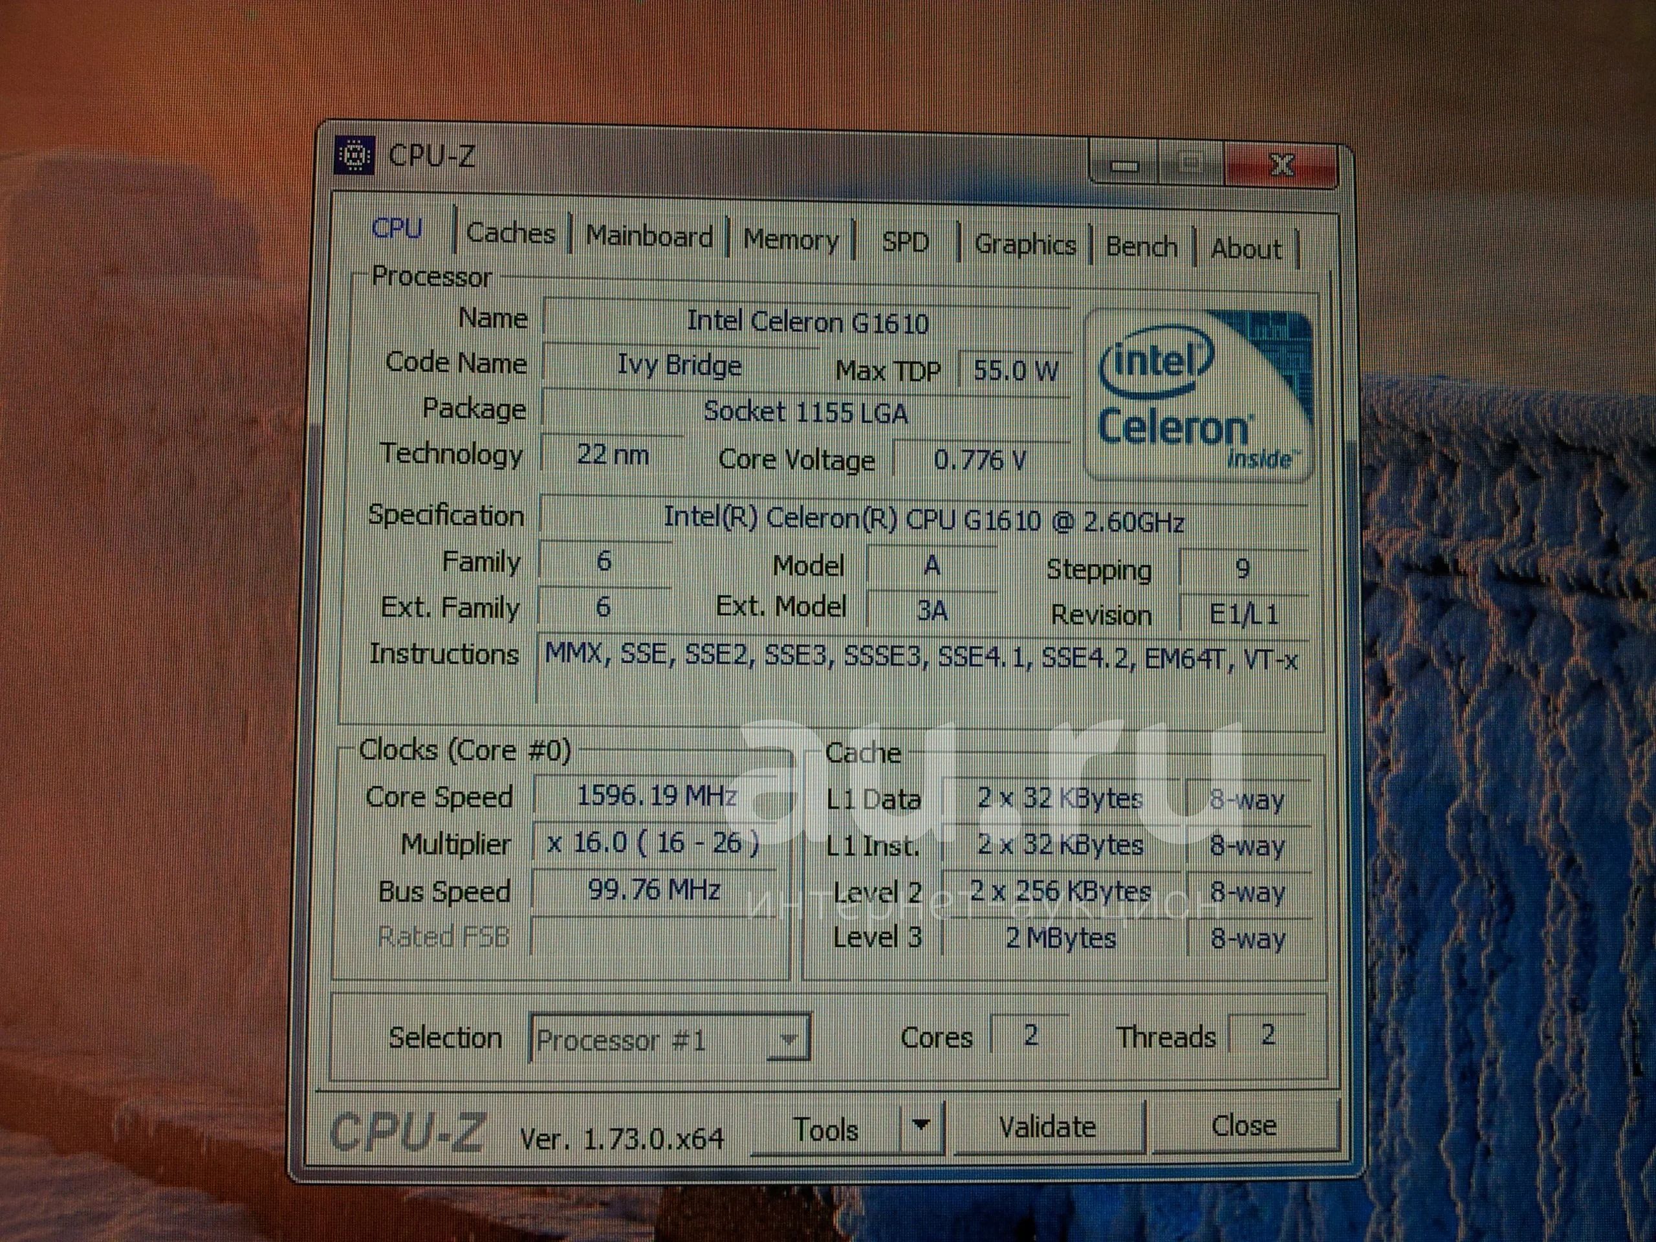This screenshot has height=1242, width=1656.
Task: Click the Validate button
Action: tap(1047, 1127)
